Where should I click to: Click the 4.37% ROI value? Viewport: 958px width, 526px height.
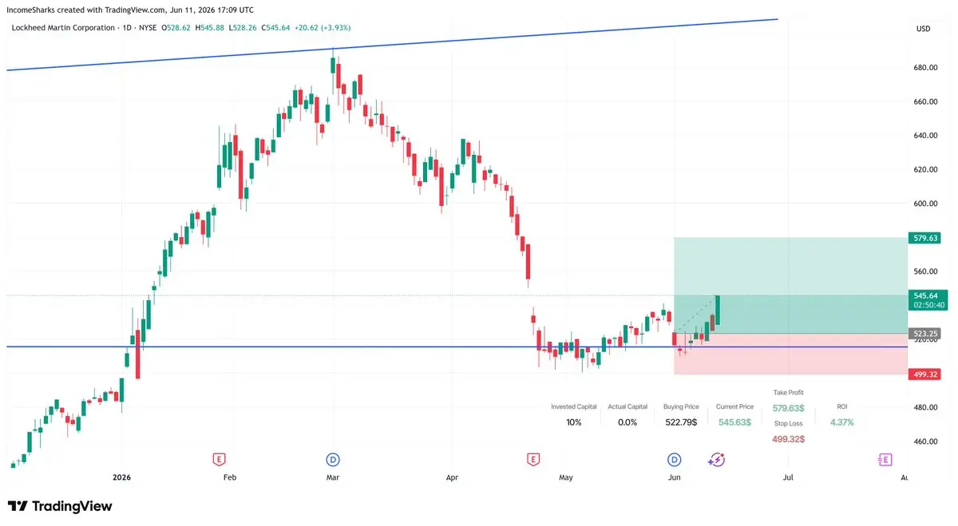click(x=841, y=422)
